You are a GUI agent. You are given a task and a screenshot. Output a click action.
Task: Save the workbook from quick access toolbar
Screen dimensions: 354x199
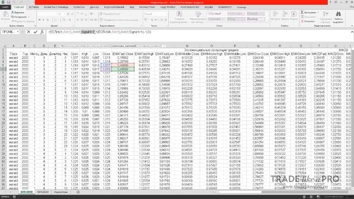coord(9,2)
